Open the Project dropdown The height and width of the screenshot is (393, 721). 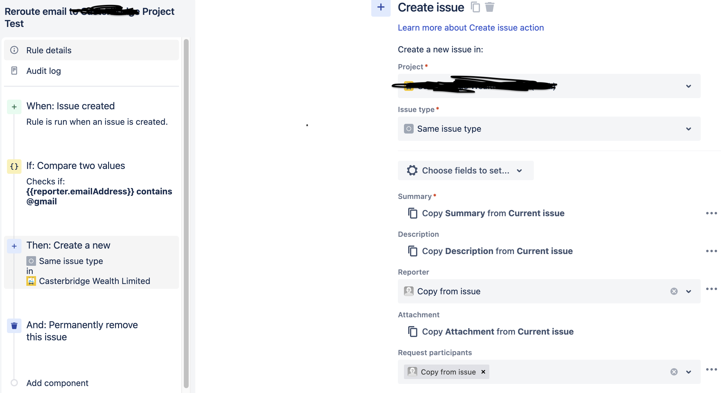point(689,86)
